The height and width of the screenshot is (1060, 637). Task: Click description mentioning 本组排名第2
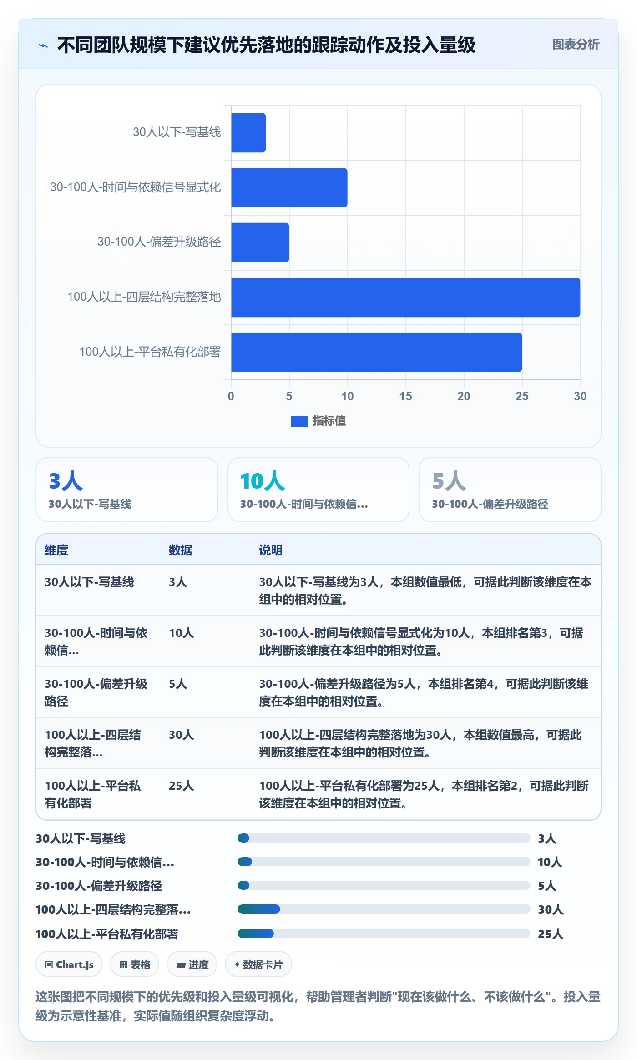424,794
